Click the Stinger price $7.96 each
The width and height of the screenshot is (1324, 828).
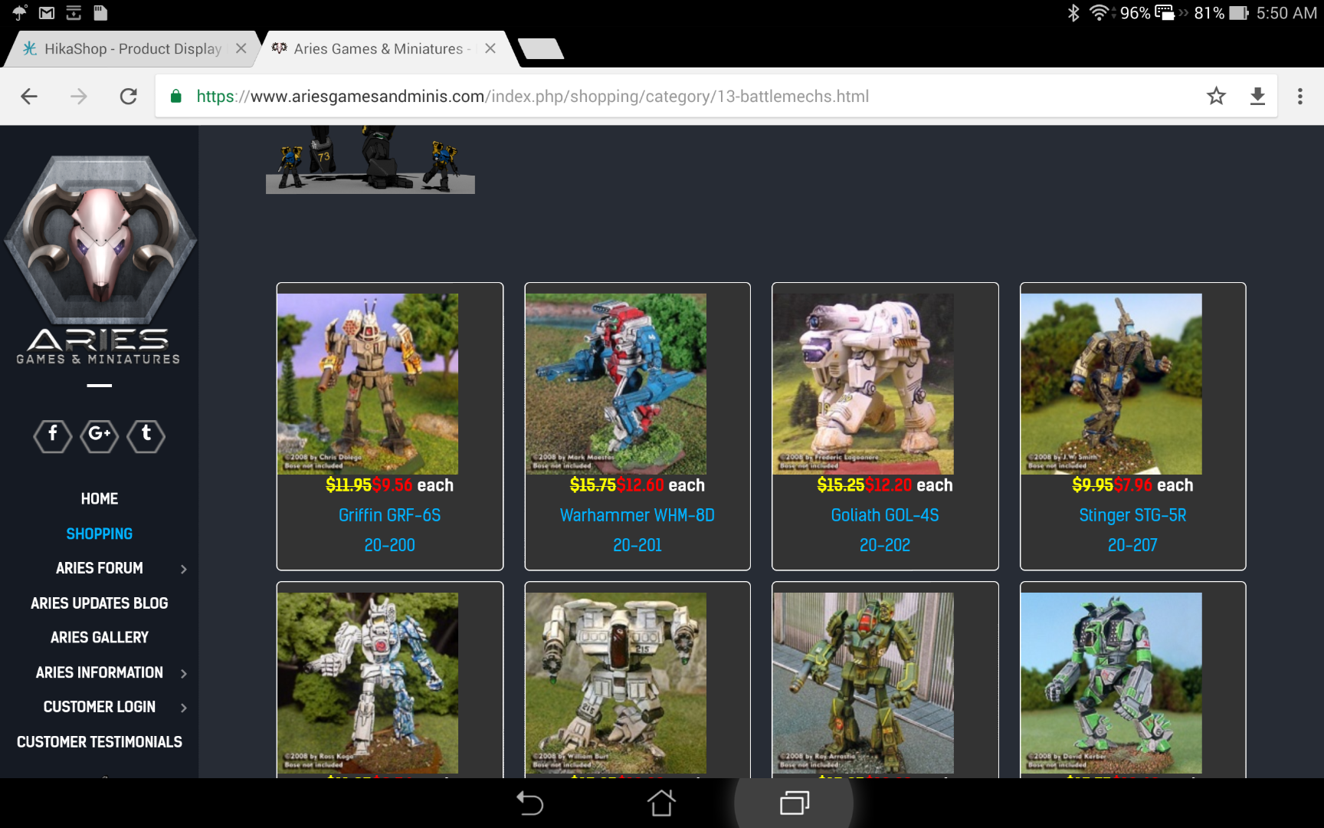1154,485
